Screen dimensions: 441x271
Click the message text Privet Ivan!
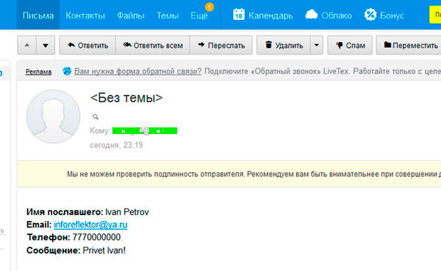[104, 250]
